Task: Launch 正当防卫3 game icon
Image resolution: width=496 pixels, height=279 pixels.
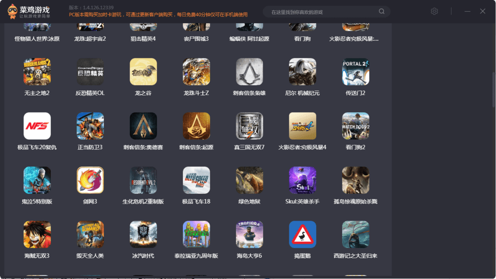Action: (x=90, y=126)
